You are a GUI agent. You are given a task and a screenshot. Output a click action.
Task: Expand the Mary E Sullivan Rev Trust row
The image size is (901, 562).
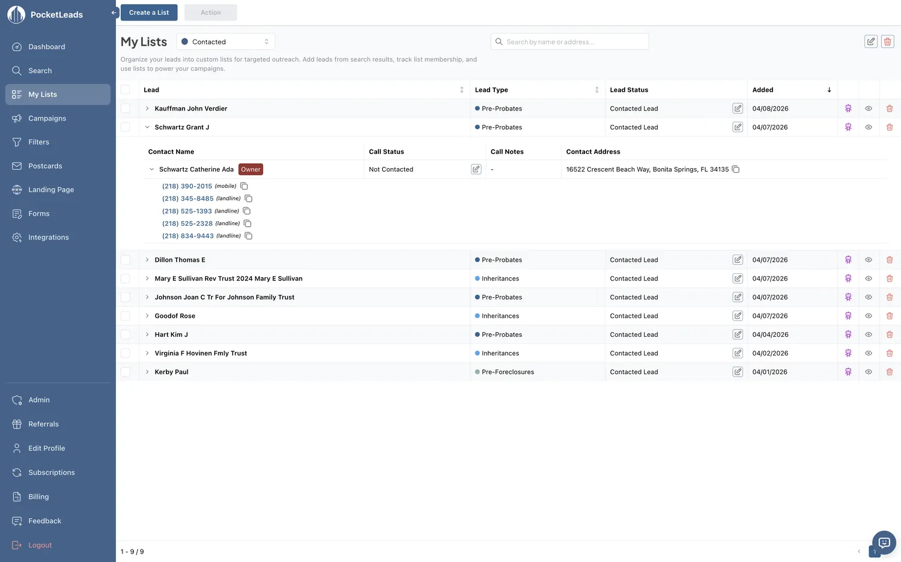point(147,278)
